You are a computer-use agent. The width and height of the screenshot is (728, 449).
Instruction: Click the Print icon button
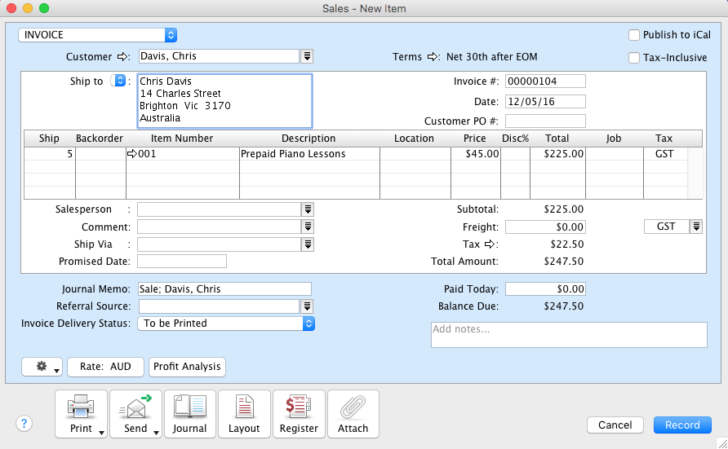[x=81, y=413]
